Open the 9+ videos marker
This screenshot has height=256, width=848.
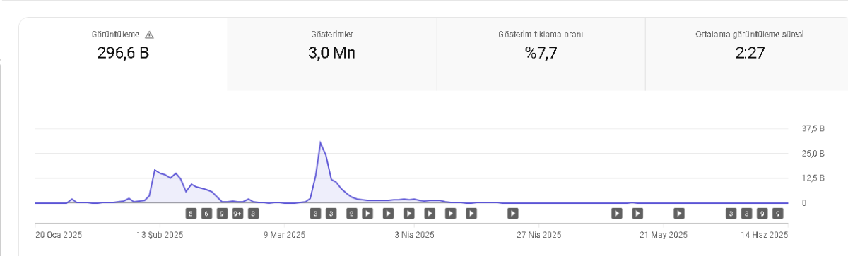tap(237, 212)
